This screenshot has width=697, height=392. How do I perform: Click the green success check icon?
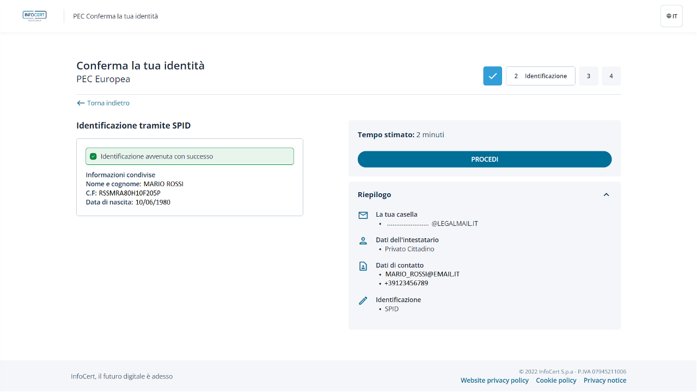tap(93, 156)
